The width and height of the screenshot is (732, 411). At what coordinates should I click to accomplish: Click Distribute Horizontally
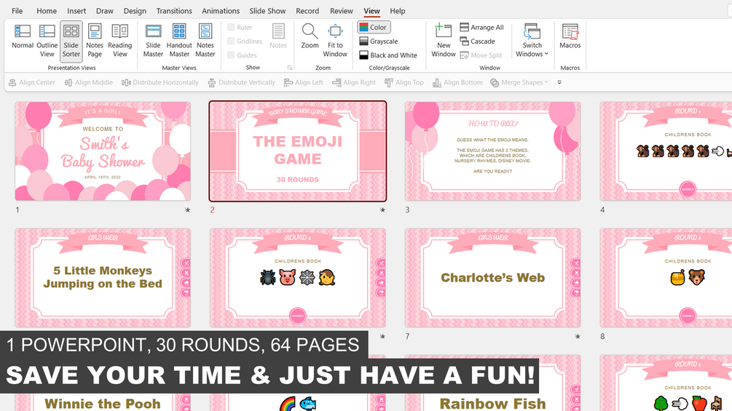tap(160, 82)
